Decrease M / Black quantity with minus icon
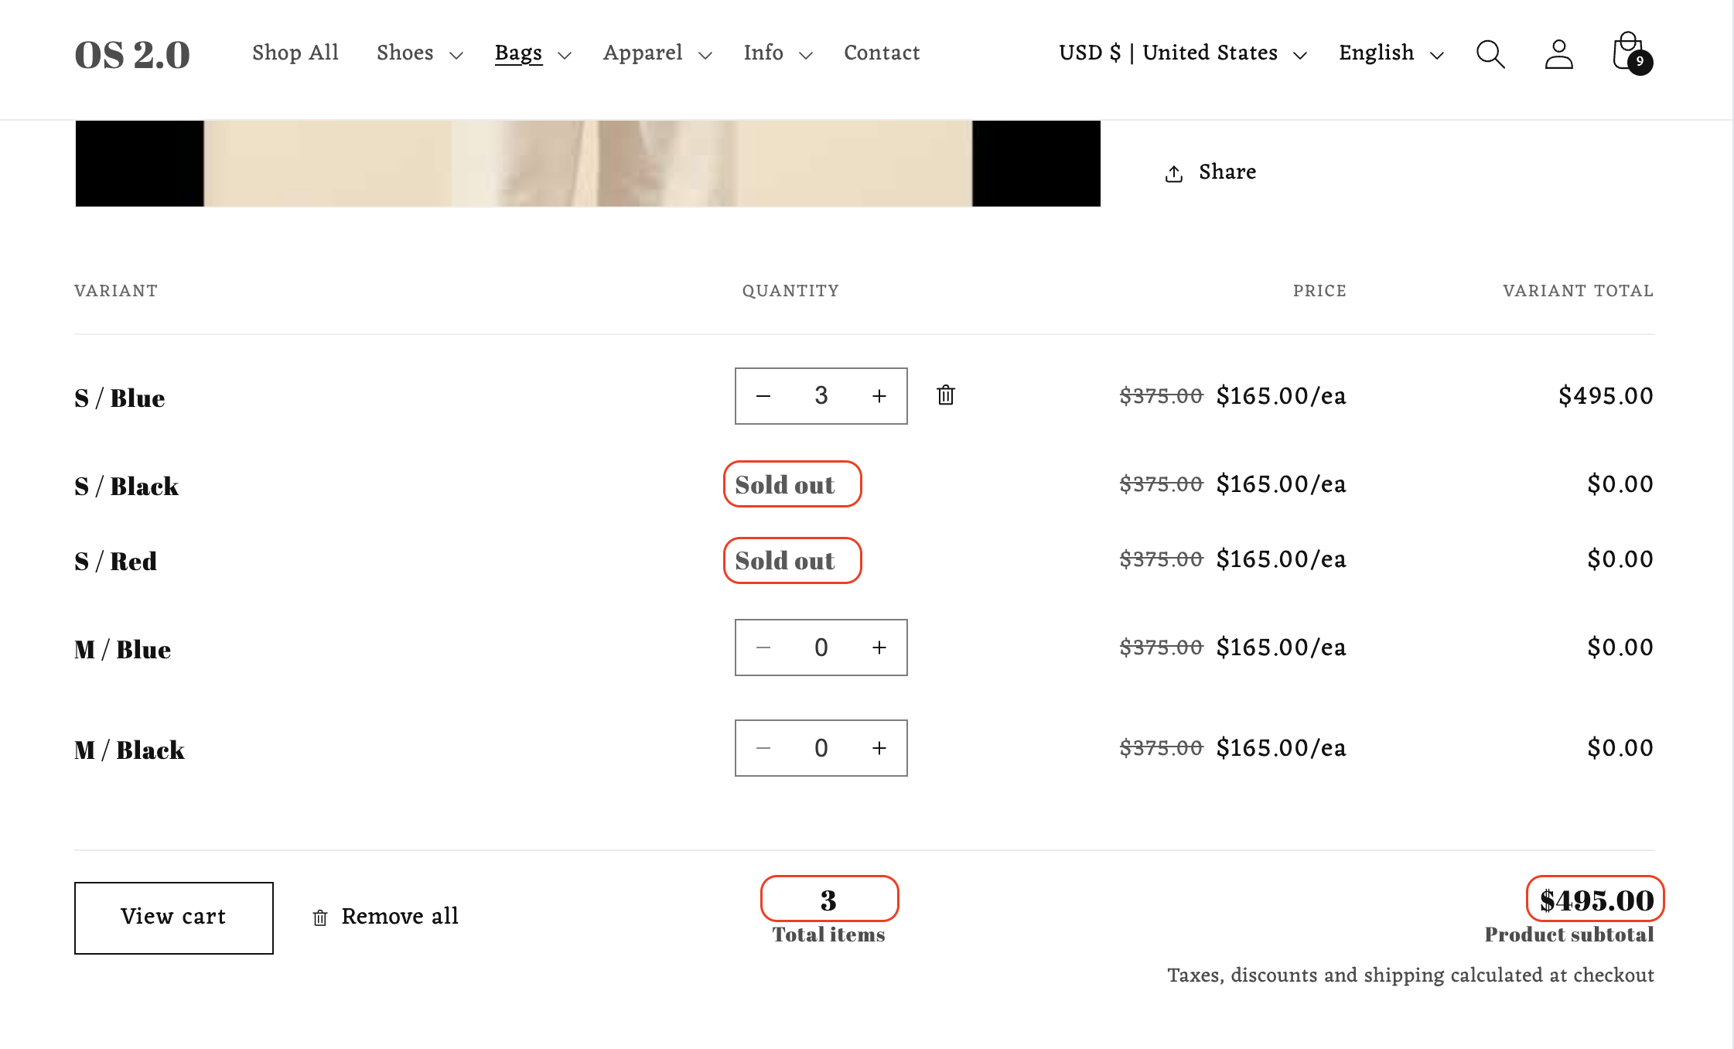Screen dimensions: 1734x1049 [763, 747]
